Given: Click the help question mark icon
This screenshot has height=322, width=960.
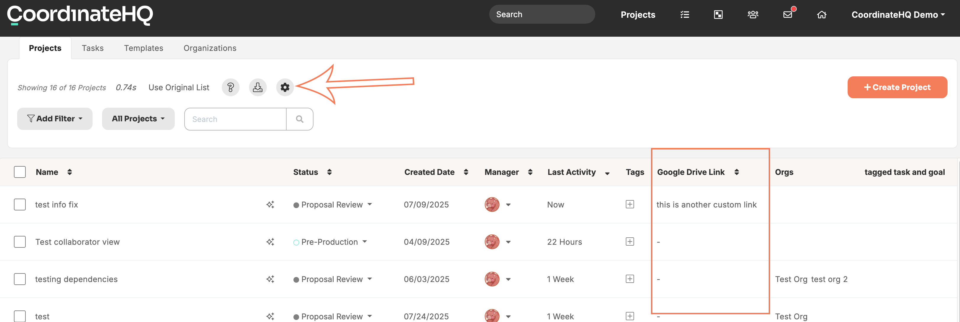Looking at the screenshot, I should coord(231,87).
